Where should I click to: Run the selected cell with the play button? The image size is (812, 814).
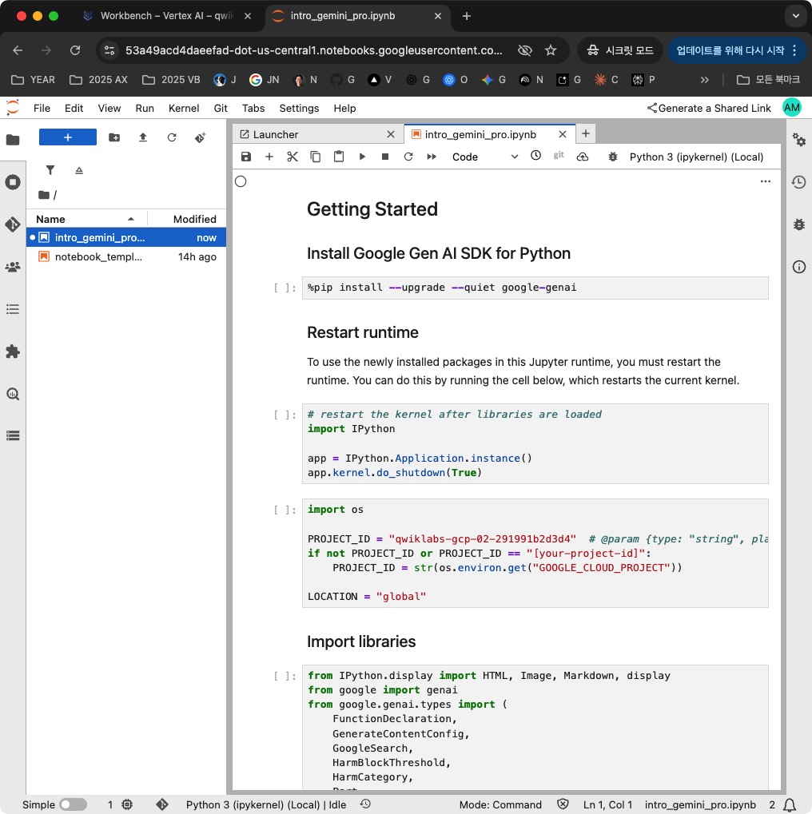coord(362,157)
